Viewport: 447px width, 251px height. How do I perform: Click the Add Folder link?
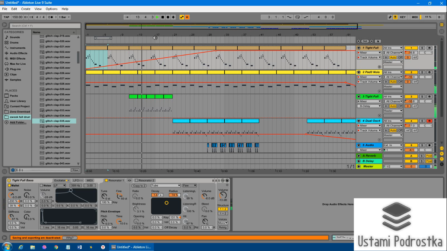[18, 122]
